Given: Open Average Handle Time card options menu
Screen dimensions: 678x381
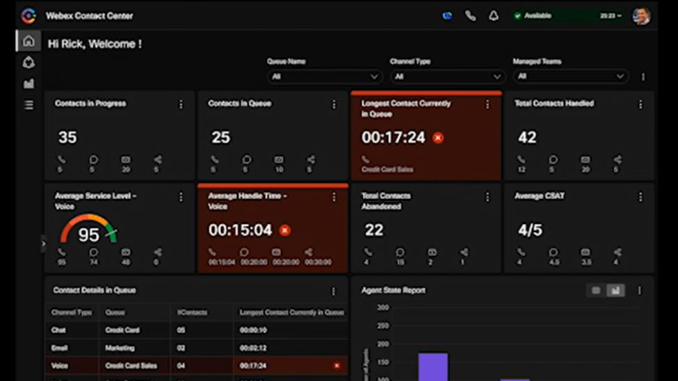Looking at the screenshot, I should click(334, 197).
